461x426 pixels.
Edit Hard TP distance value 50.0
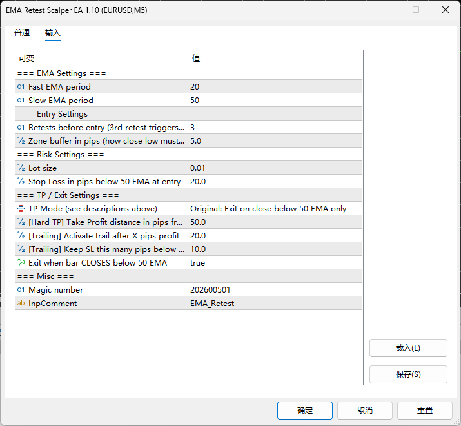[x=275, y=222]
